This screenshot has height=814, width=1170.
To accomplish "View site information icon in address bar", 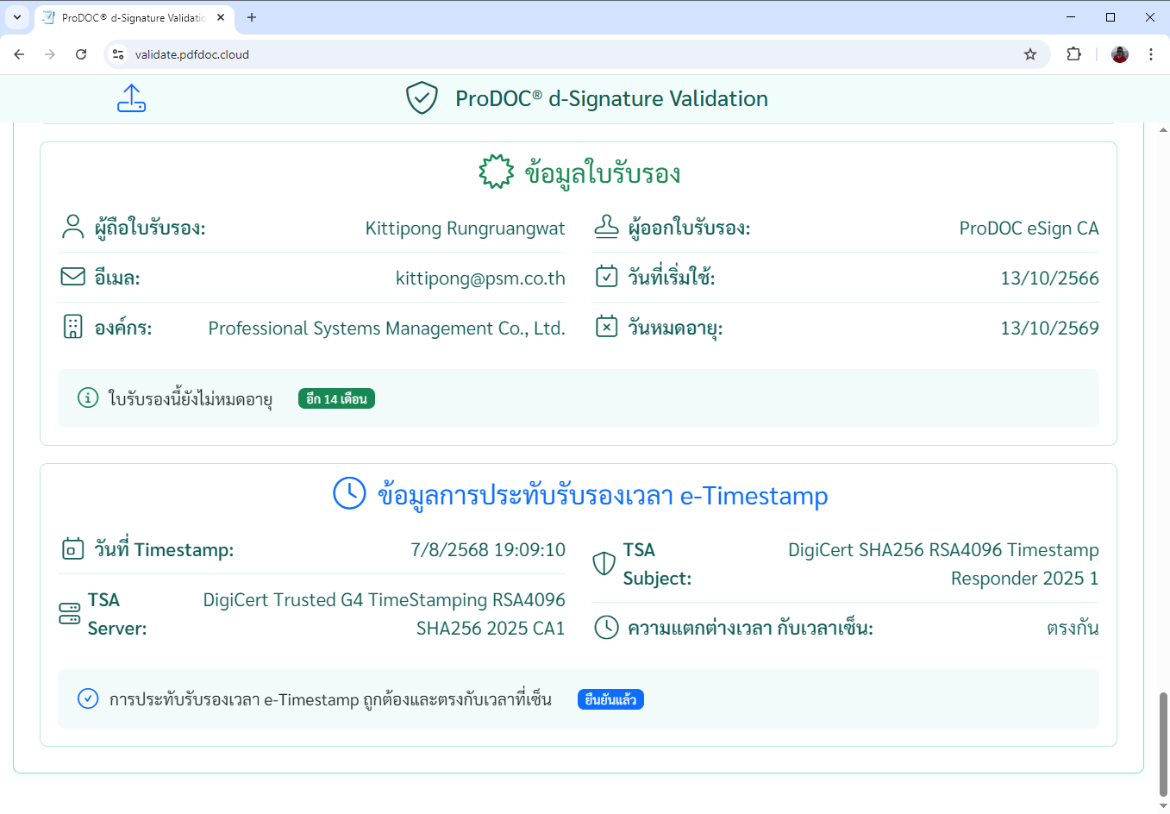I will pyautogui.click(x=118, y=54).
